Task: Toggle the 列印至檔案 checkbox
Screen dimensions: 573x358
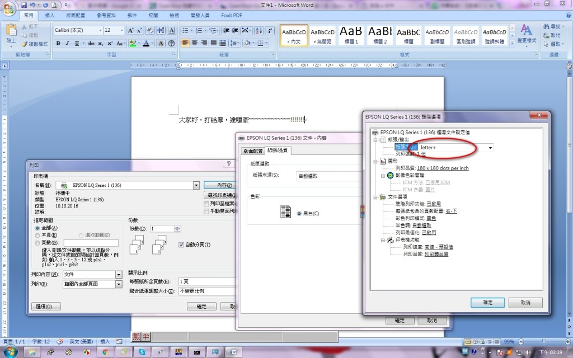Action: click(x=206, y=204)
